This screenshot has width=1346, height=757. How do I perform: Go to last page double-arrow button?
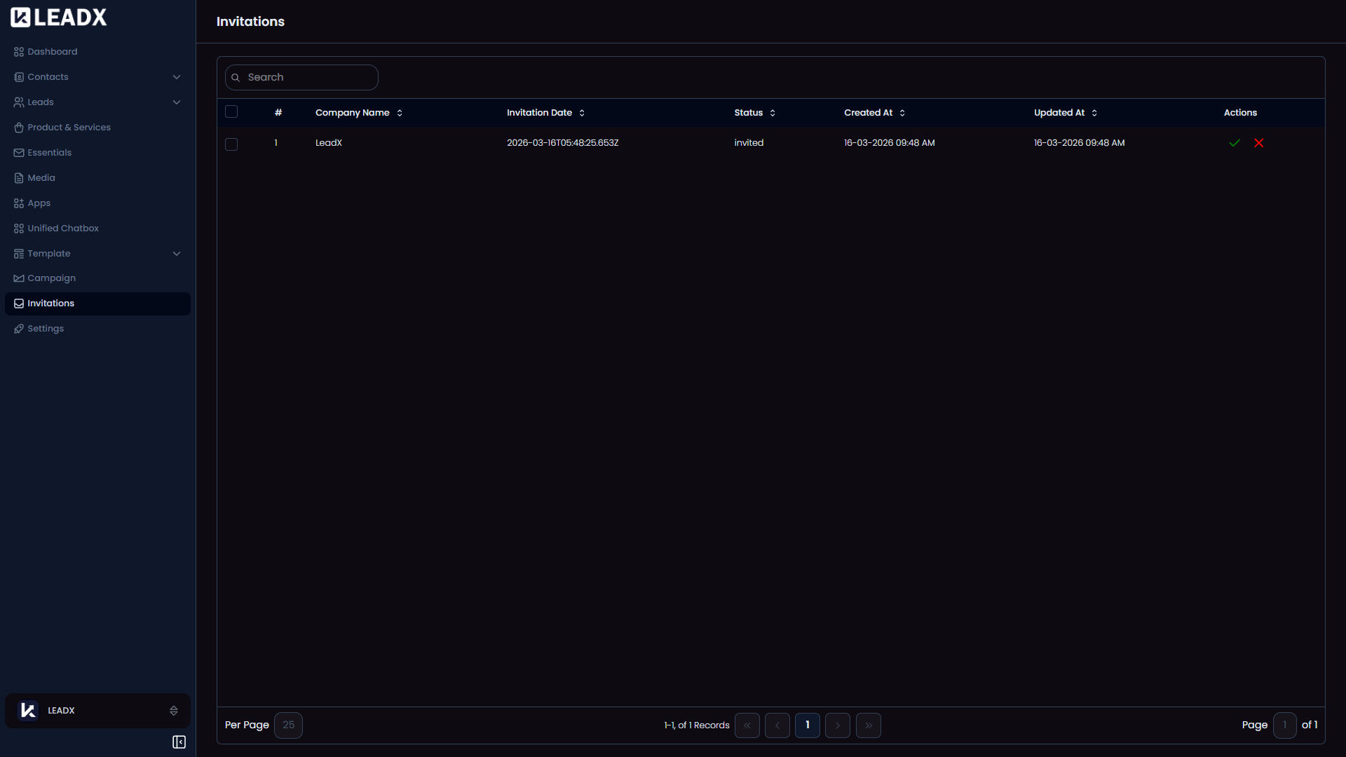(868, 725)
